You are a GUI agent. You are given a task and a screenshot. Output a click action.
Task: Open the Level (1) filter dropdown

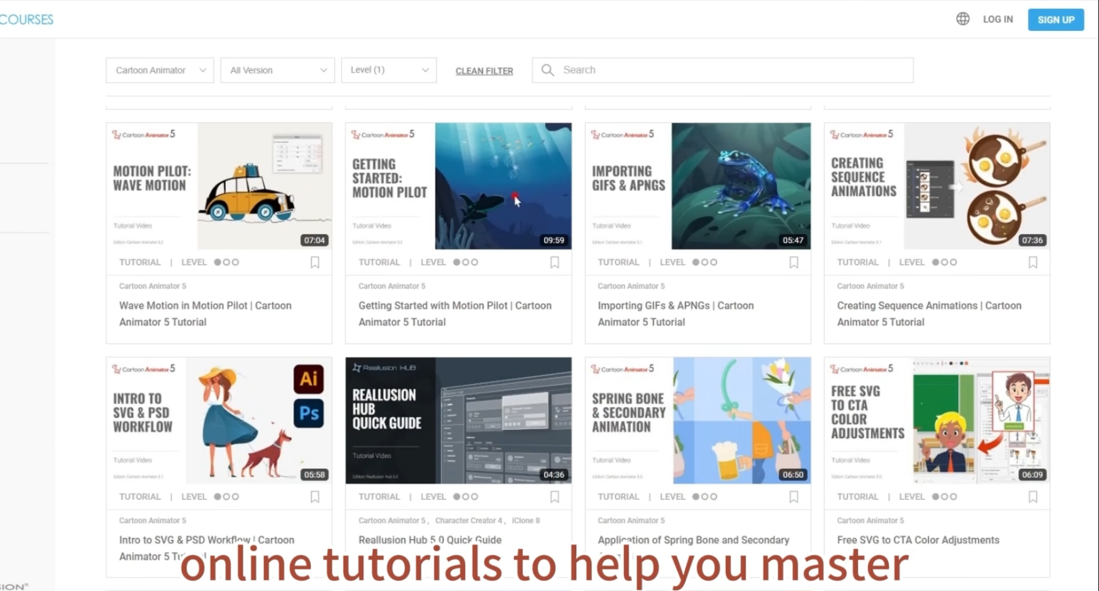point(389,70)
